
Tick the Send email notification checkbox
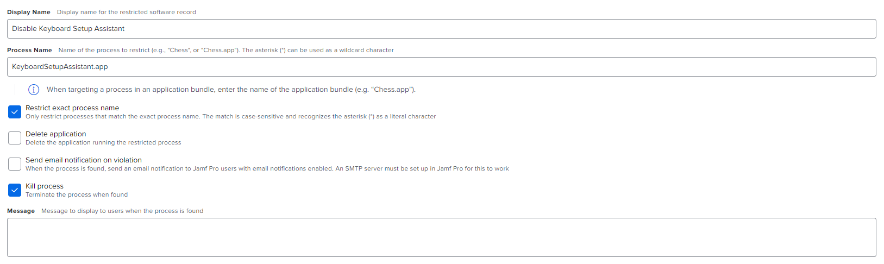click(15, 164)
